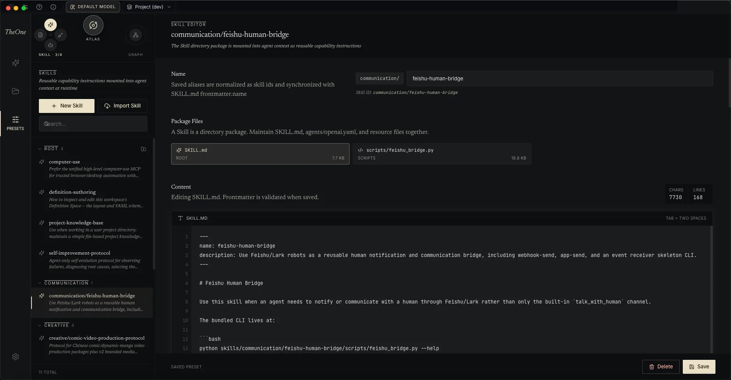Viewport: 731px width, 380px height.
Task: Switch to the Presets tab
Action: pos(16,123)
